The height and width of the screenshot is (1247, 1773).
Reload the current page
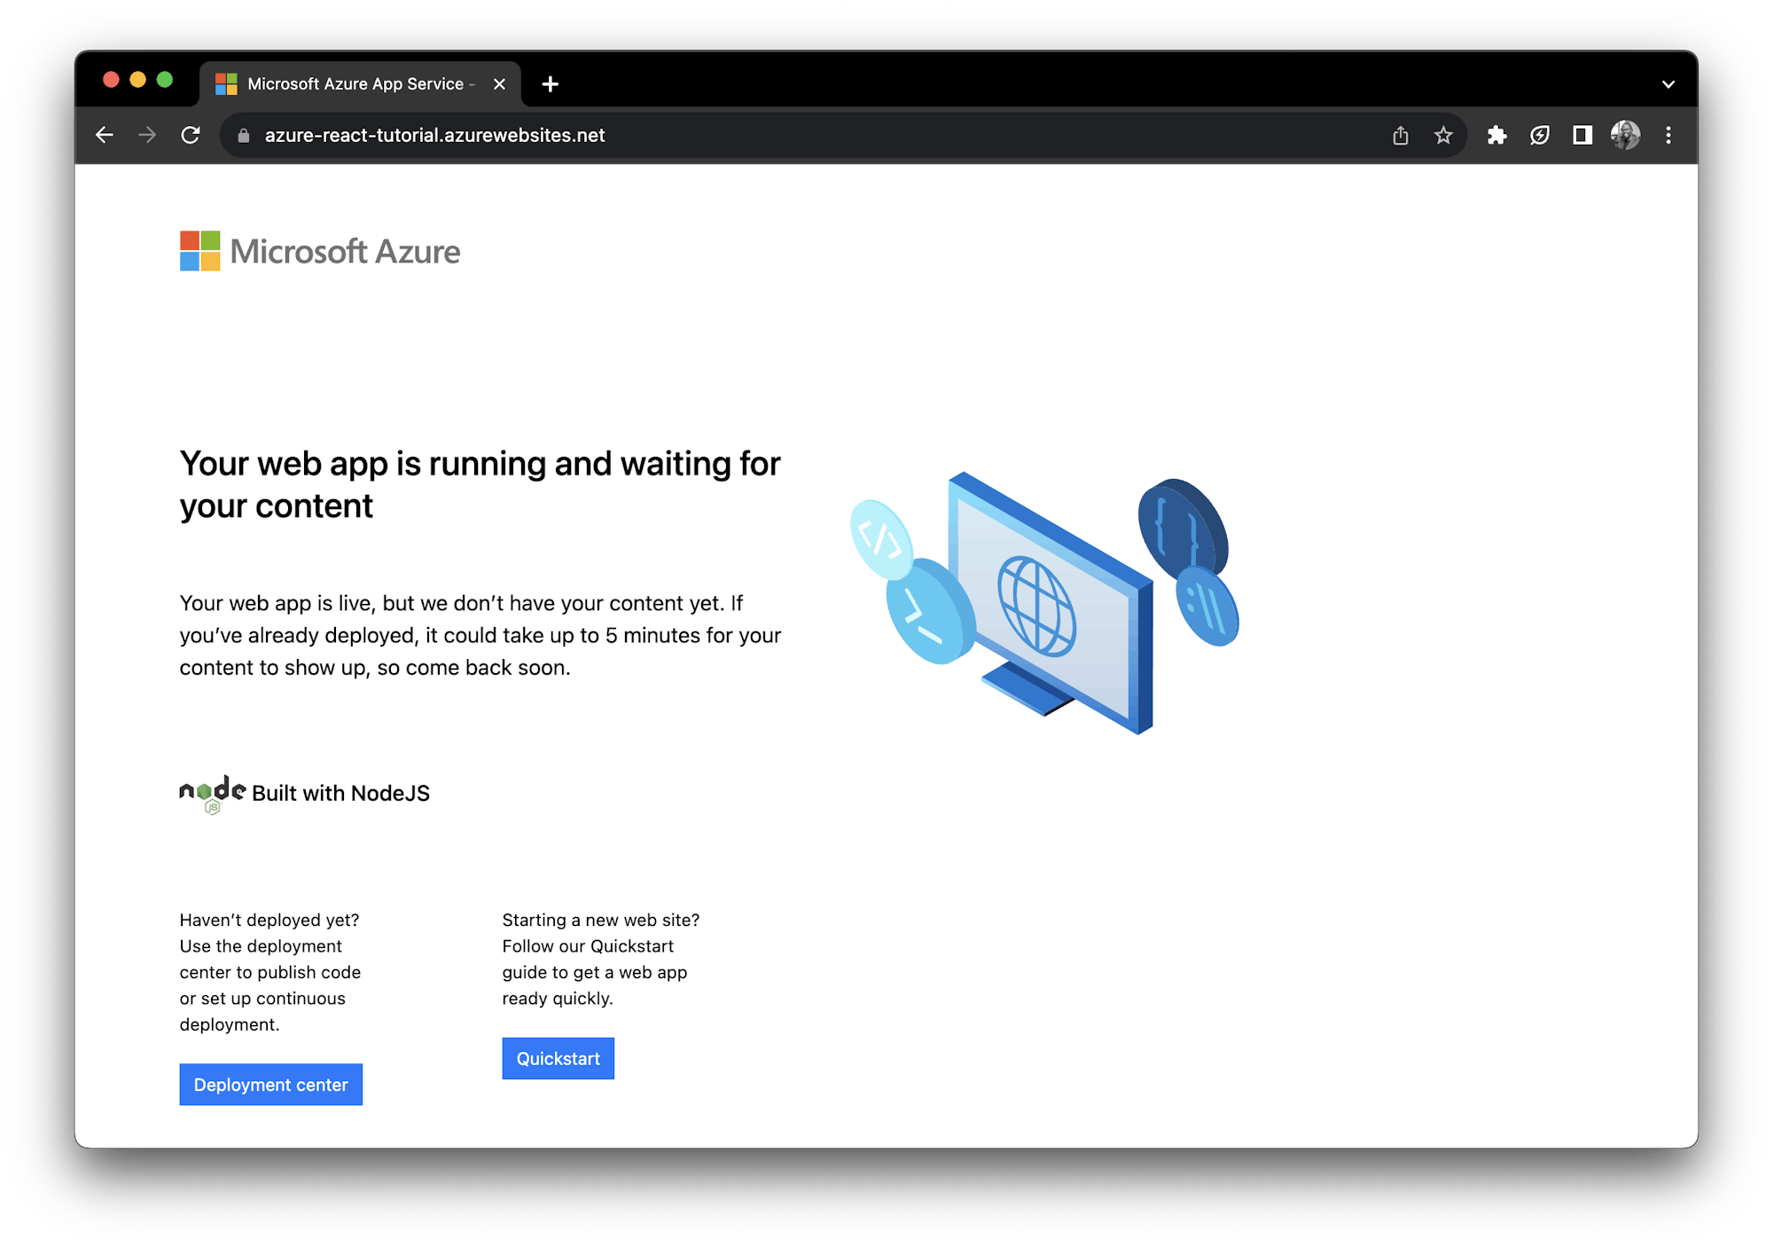pos(191,135)
